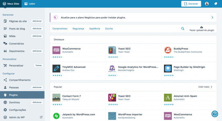Click the Google Analytics for WordPress title
Image resolution: width=222 pixels, height=121 pixels.
tap(138, 67)
